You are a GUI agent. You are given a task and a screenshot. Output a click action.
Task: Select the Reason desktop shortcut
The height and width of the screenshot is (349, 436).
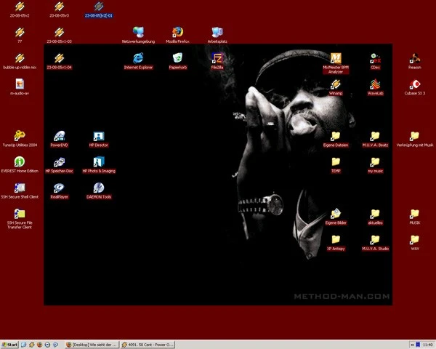coord(414,59)
